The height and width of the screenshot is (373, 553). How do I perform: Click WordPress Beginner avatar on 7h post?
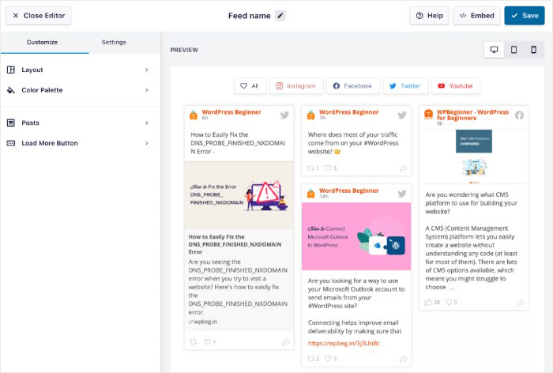(310, 115)
